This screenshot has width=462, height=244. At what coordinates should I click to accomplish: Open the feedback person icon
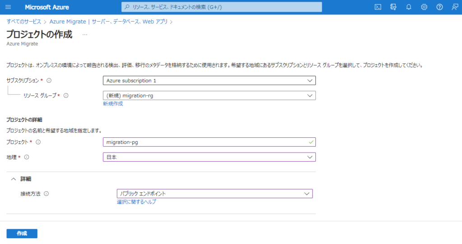tap(455, 7)
